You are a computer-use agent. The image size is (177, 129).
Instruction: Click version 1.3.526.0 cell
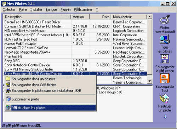80,61
